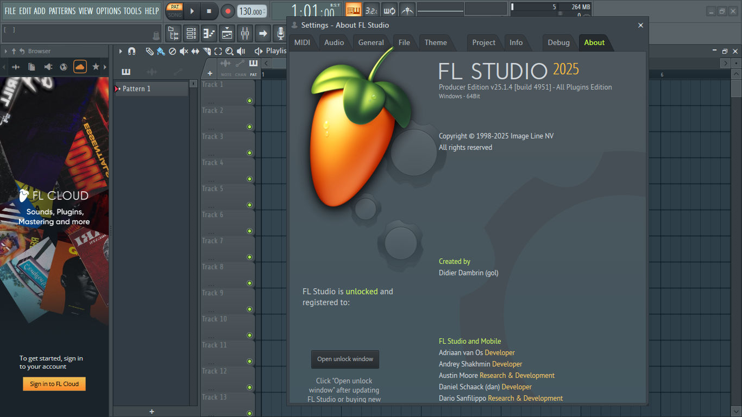Toggle the PAT/SONG mode switch
The width and height of the screenshot is (742, 417).
click(174, 11)
